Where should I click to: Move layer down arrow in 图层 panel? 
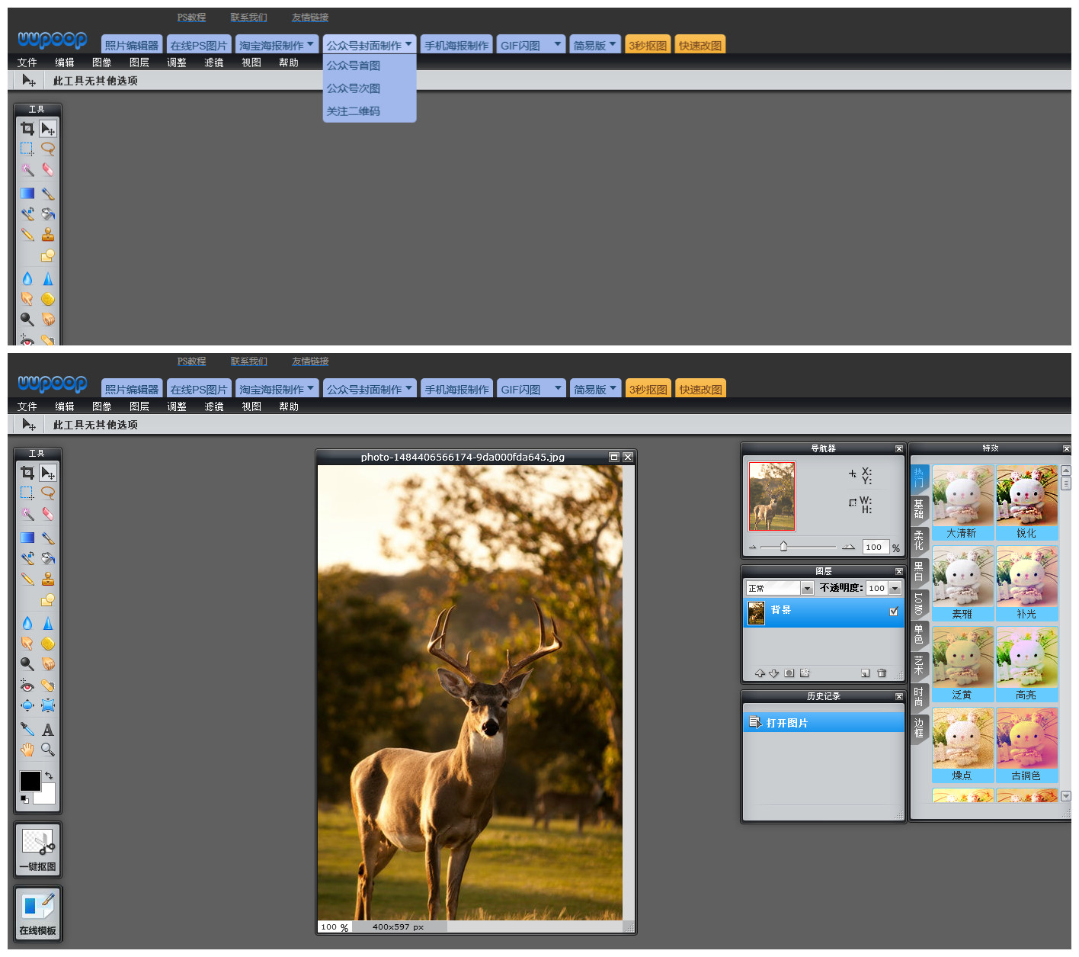click(x=774, y=673)
